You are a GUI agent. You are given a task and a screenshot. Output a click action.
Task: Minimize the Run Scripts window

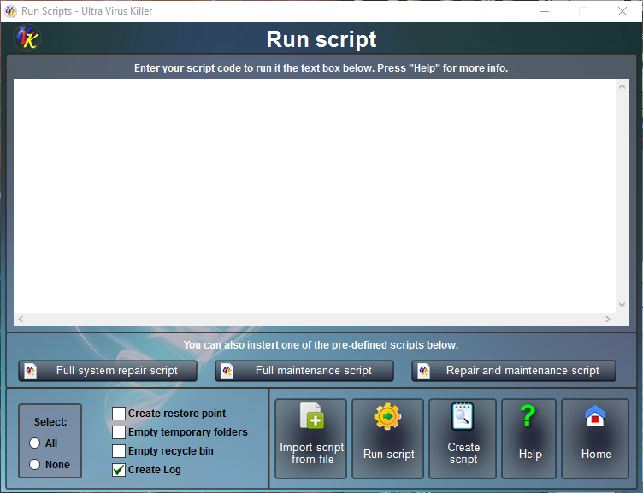(545, 11)
